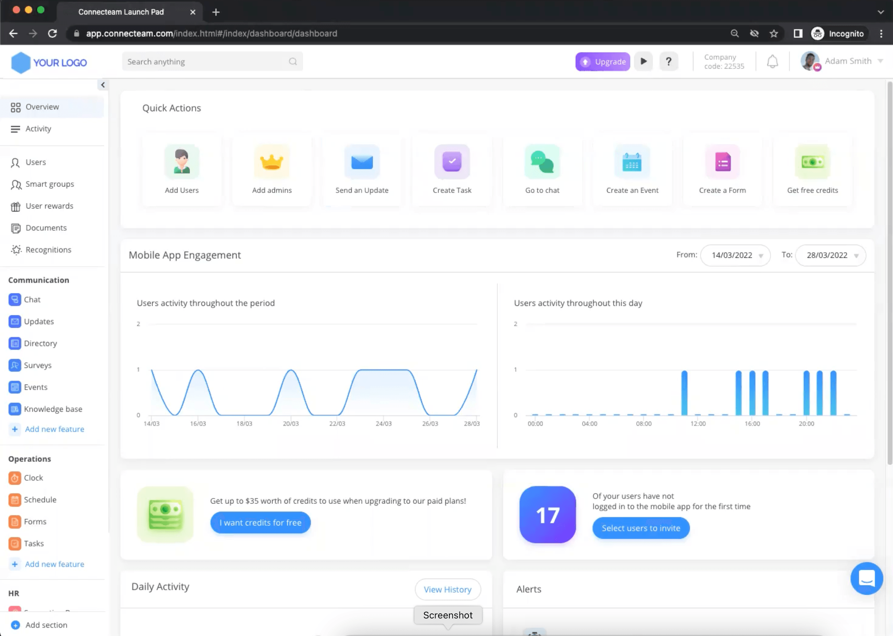Open the Add admins crown icon
The height and width of the screenshot is (636, 893).
point(272,162)
